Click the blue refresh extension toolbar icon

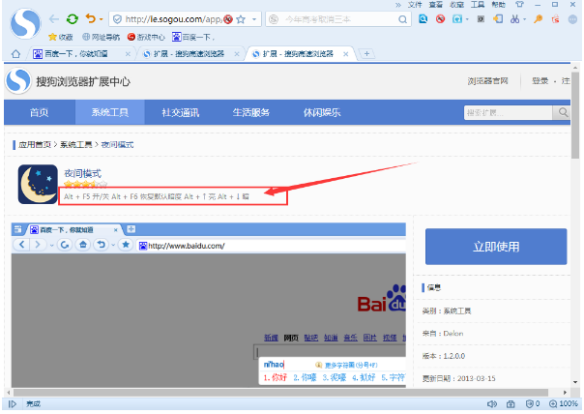click(x=457, y=18)
